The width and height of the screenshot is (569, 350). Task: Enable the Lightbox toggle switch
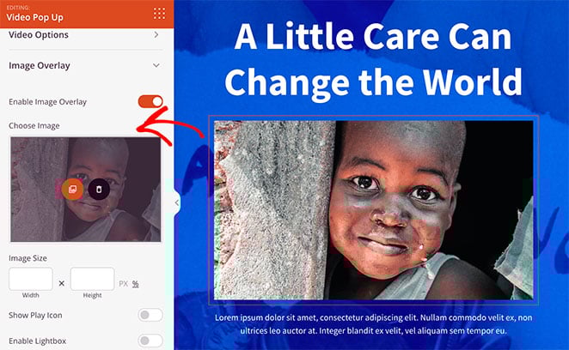[x=150, y=341]
